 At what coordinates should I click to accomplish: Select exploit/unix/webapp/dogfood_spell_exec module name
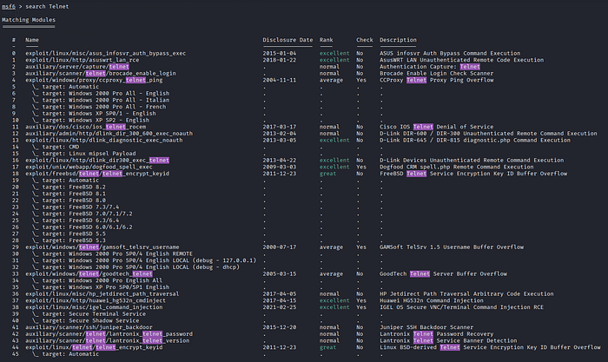point(89,167)
